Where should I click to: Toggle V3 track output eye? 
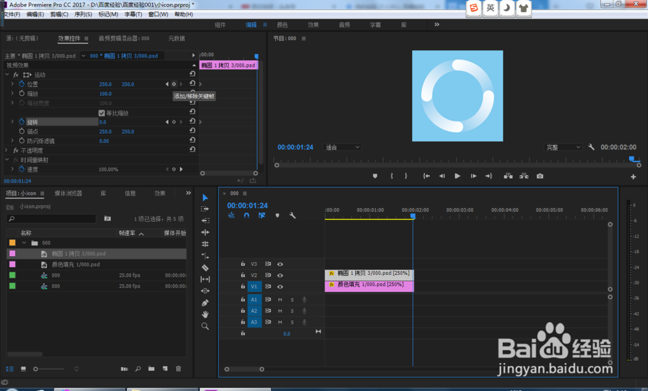point(280,264)
